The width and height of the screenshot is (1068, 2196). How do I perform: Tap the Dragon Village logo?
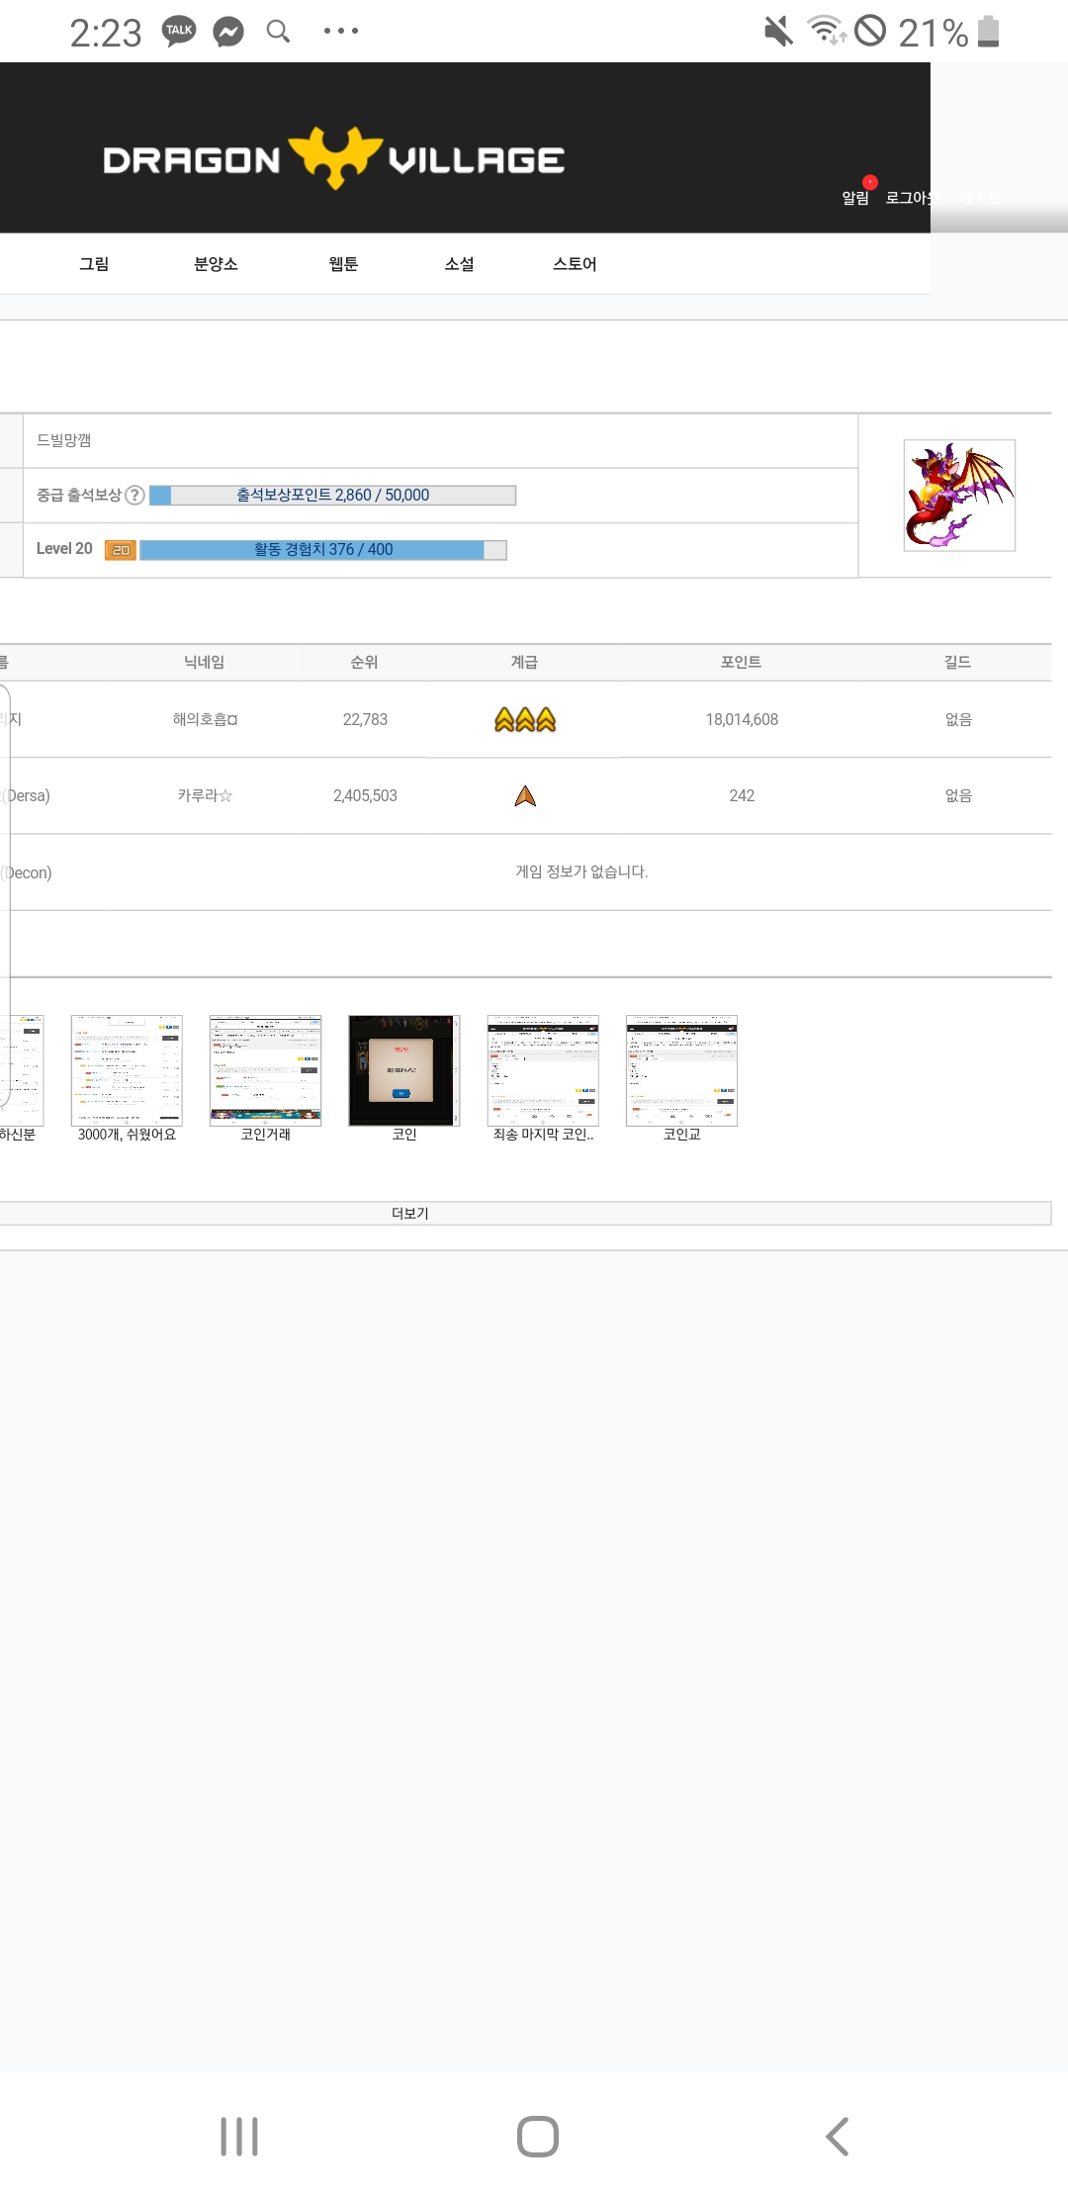[333, 158]
